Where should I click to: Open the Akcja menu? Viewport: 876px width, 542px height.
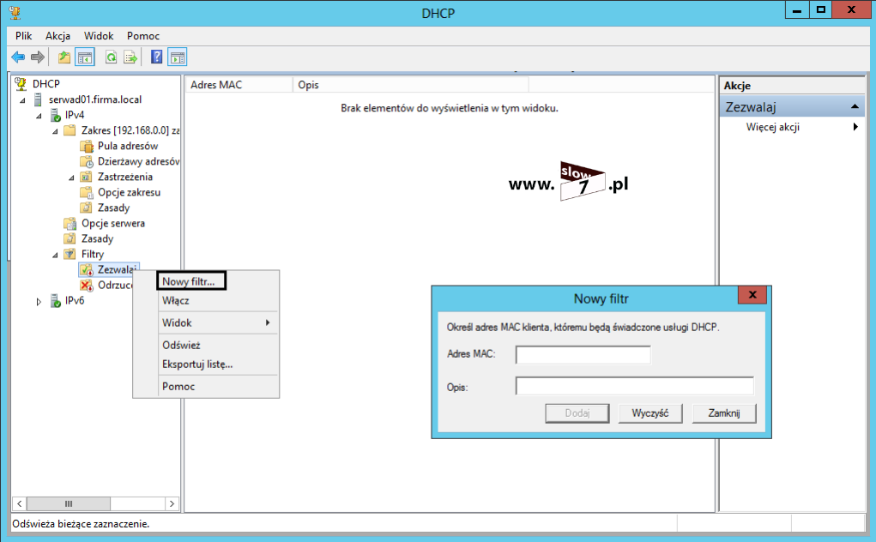58,36
